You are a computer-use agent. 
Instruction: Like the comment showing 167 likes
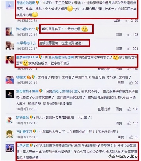coord(129,123)
